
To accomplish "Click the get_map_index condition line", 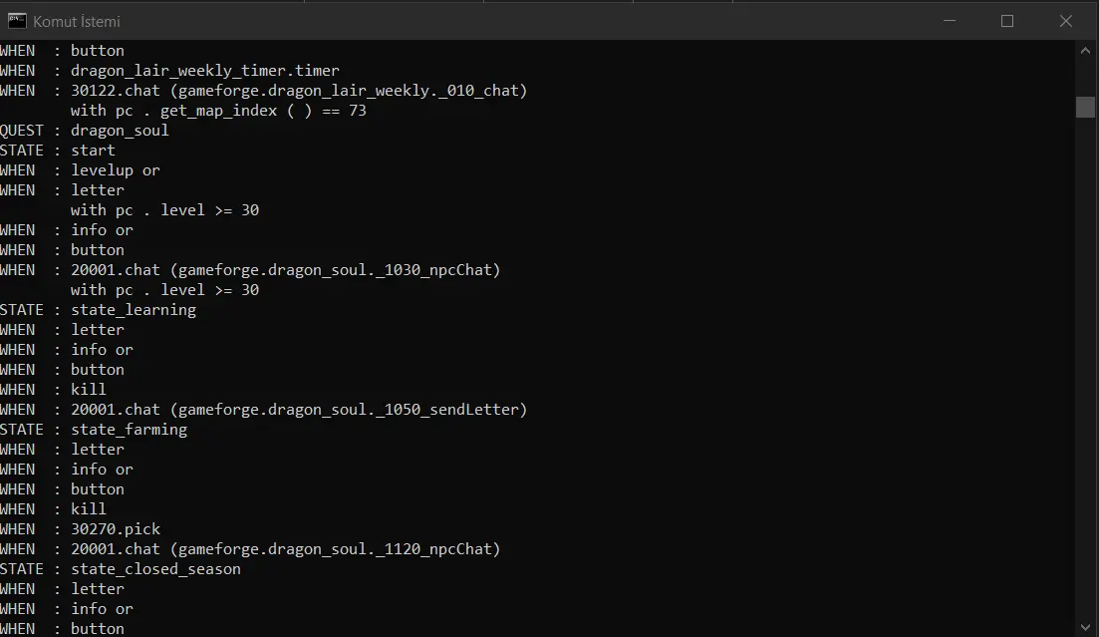I will [x=218, y=111].
